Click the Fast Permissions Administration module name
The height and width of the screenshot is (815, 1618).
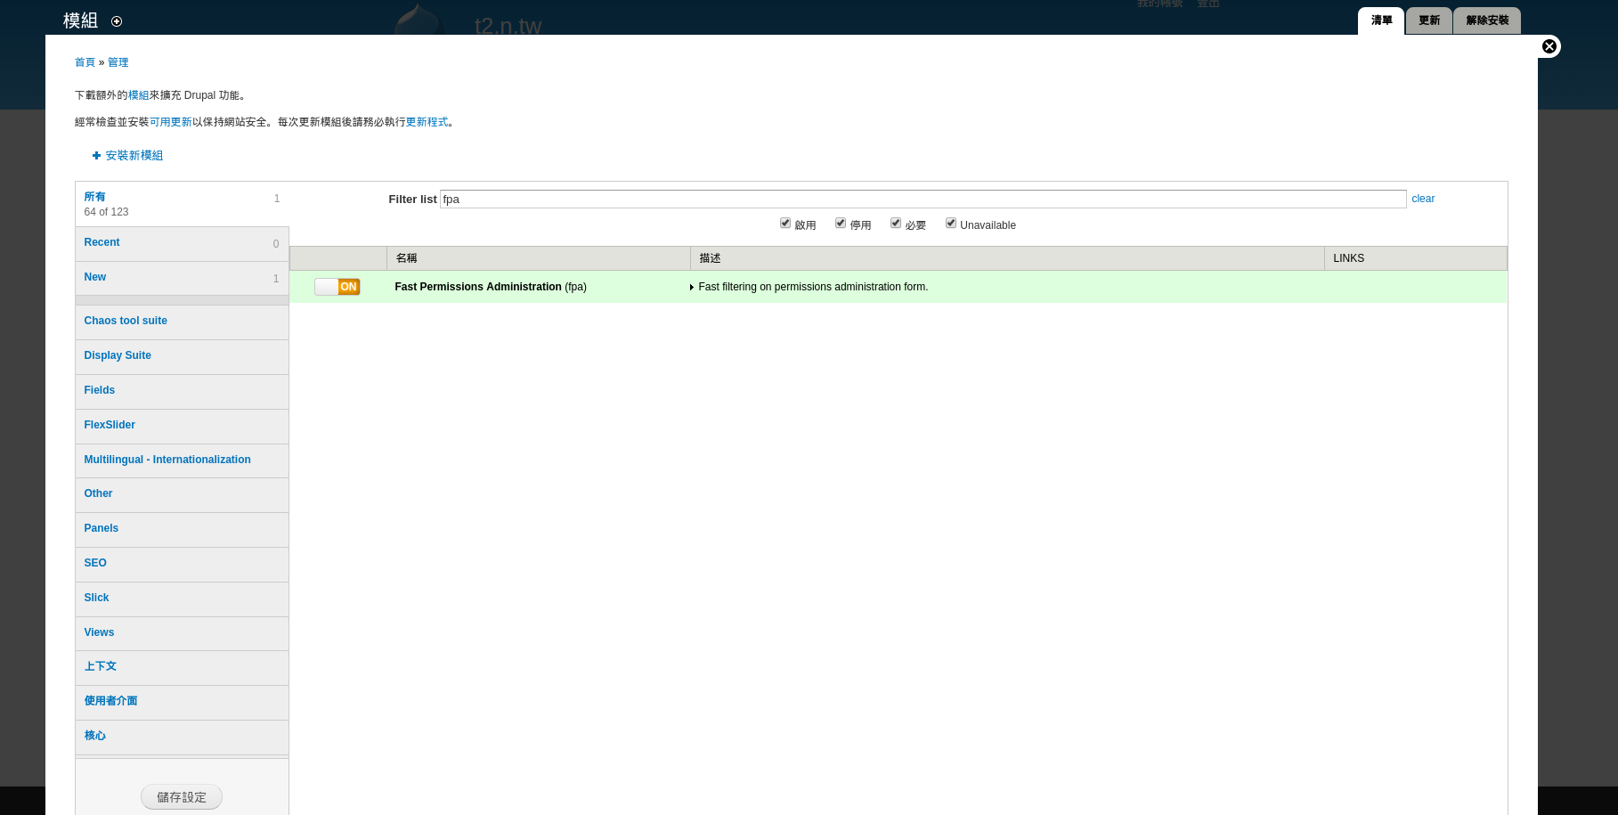click(478, 287)
